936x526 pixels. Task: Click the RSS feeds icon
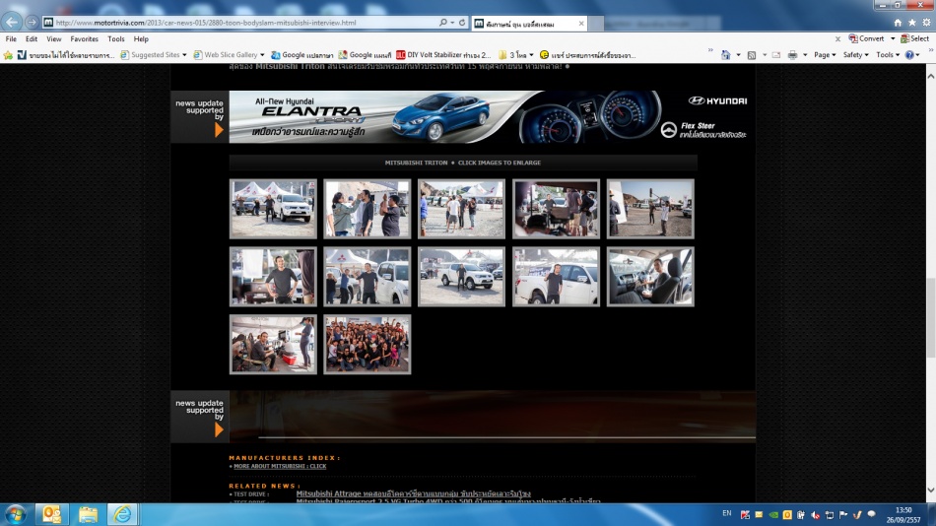[752, 55]
